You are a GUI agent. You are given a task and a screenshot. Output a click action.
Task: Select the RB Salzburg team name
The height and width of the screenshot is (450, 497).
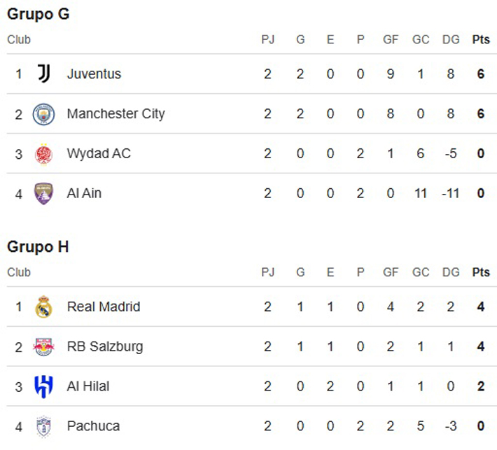point(105,346)
